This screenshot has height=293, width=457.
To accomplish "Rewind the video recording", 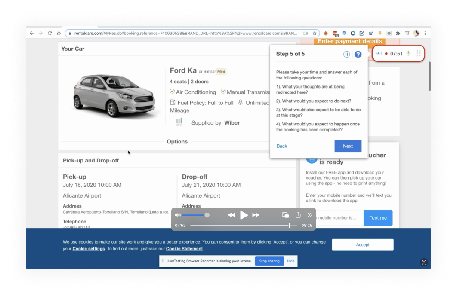I will point(231,215).
